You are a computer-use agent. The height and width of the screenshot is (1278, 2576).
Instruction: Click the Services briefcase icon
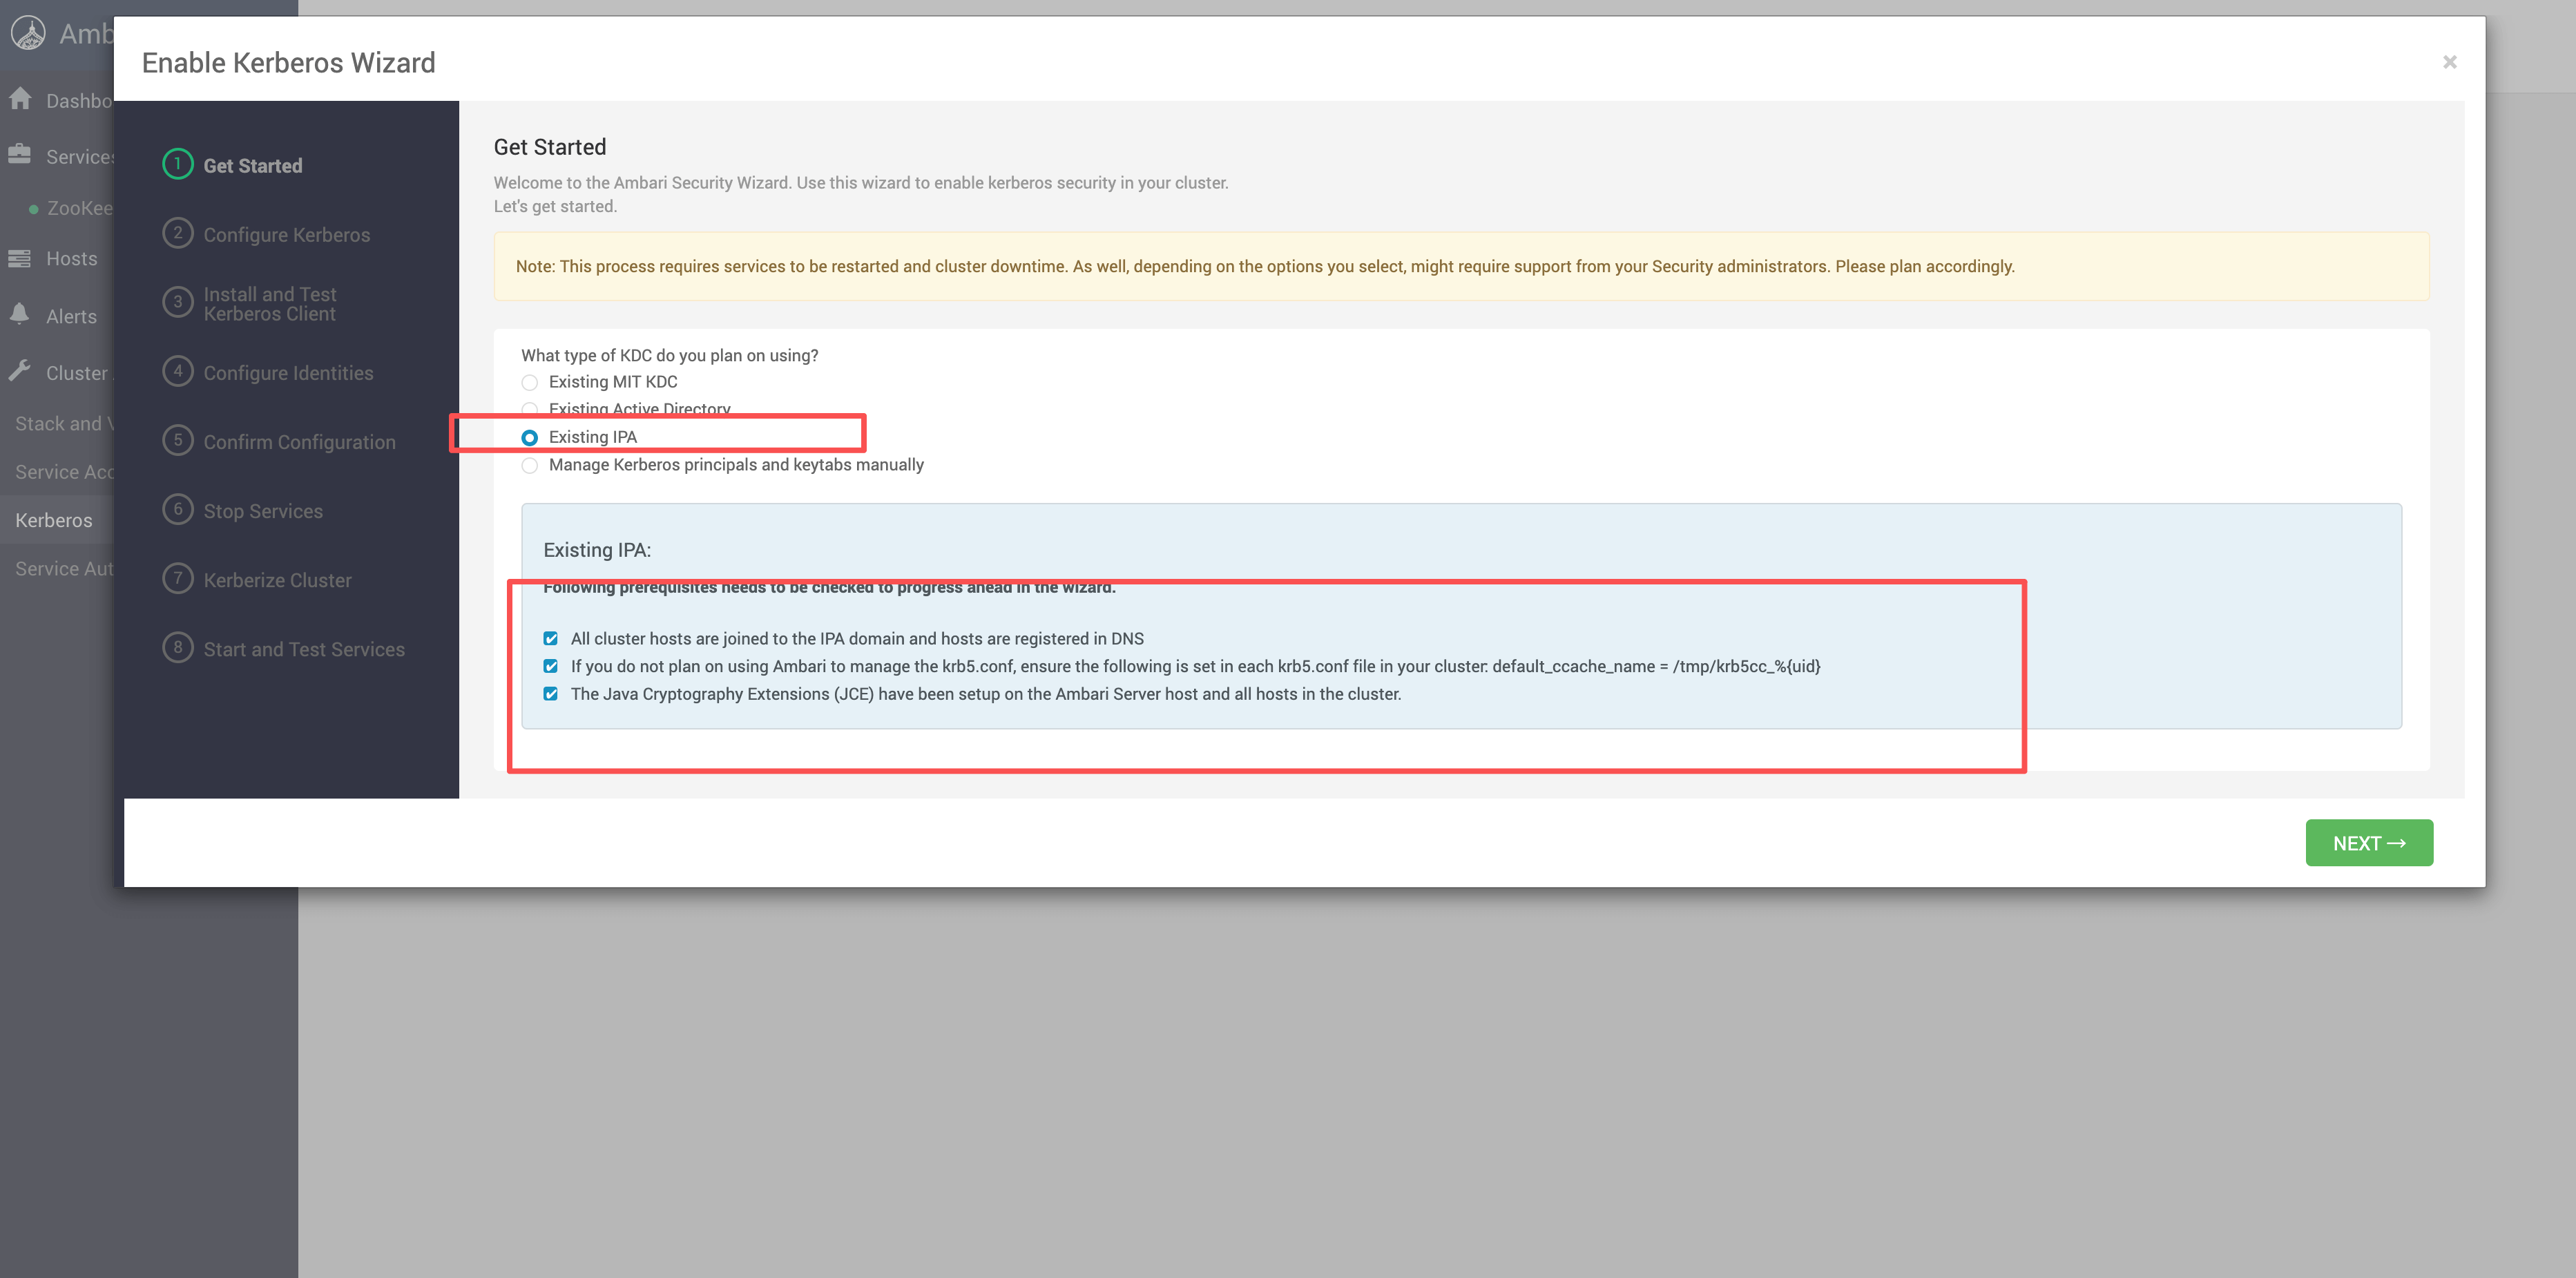tap(20, 155)
